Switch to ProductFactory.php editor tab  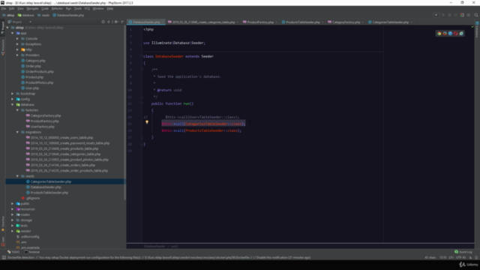[260, 22]
